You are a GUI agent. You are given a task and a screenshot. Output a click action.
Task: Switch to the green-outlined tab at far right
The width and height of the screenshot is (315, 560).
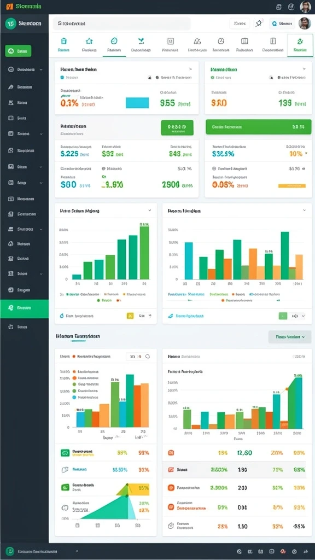[x=300, y=45]
